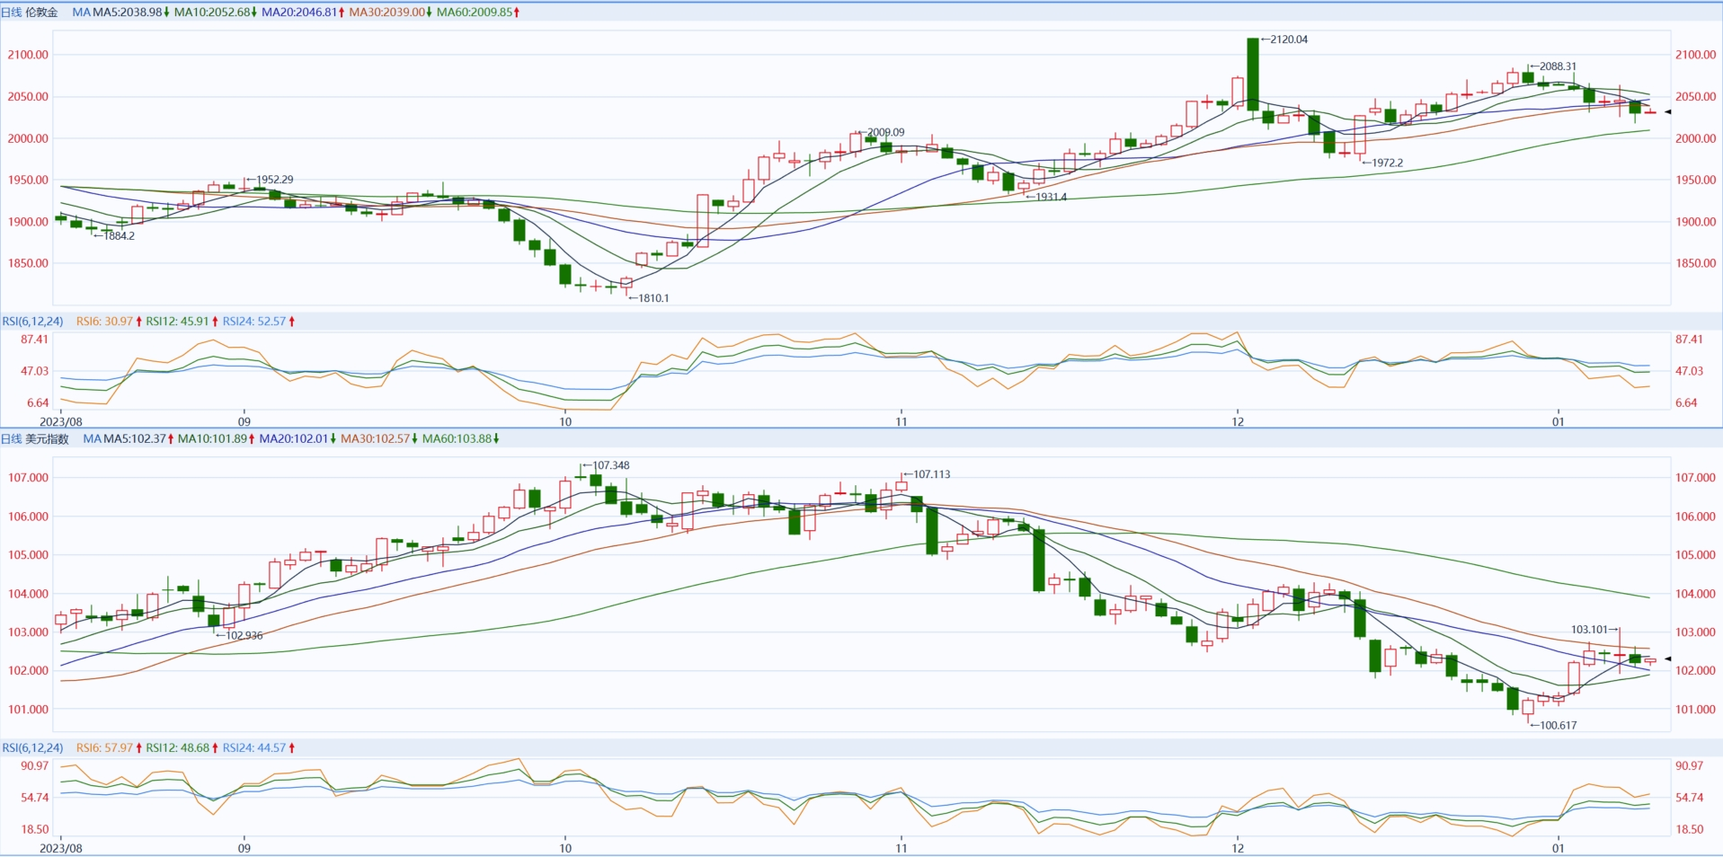The height and width of the screenshot is (857, 1723).
Task: Select the MA5:102.37 indicator label
Action: 138,439
